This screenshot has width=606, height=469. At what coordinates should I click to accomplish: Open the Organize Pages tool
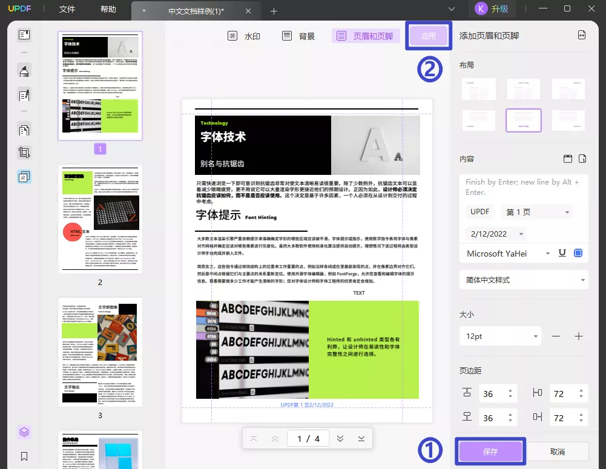(24, 130)
